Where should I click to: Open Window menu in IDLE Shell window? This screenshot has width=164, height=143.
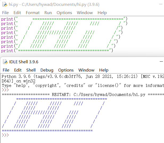click(x=86, y=70)
